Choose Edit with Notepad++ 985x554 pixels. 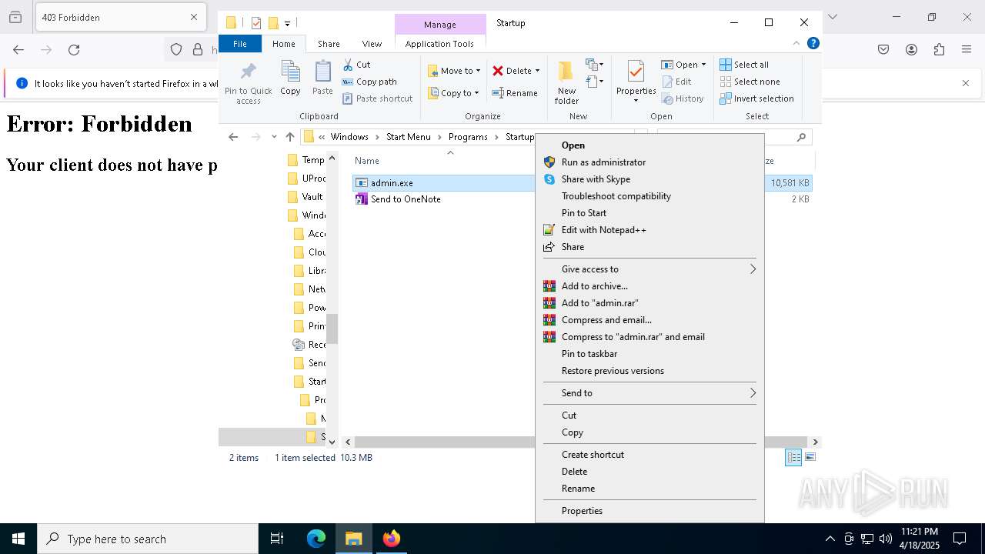point(649,230)
